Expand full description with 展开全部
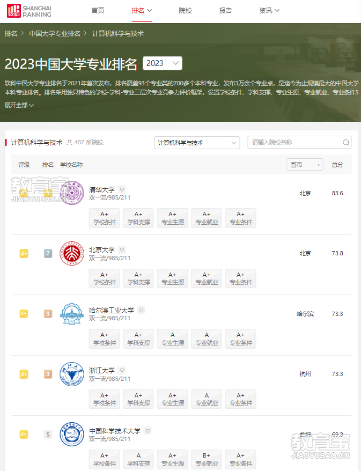Screen dimensions: 361x471 click(x=19, y=105)
